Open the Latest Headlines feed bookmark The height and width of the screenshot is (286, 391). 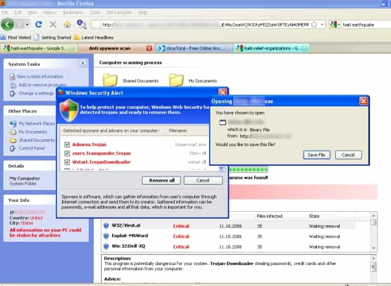[x=94, y=37]
